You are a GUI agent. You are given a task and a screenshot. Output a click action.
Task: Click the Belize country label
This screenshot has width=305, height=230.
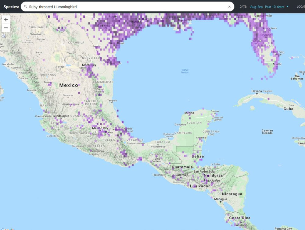[x=198, y=156]
